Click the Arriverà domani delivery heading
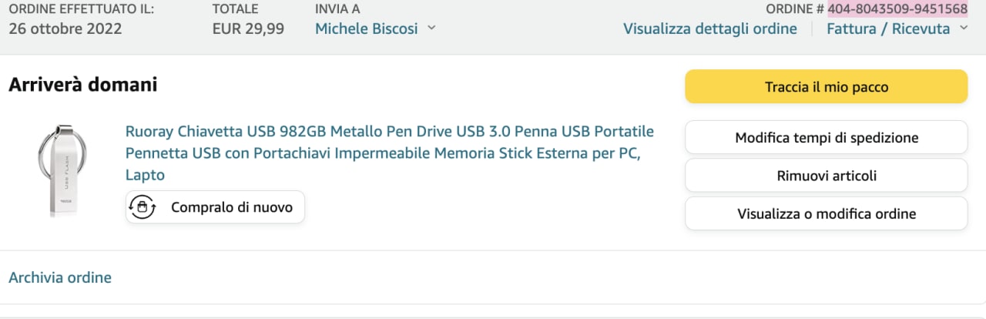The height and width of the screenshot is (319, 986). (83, 85)
